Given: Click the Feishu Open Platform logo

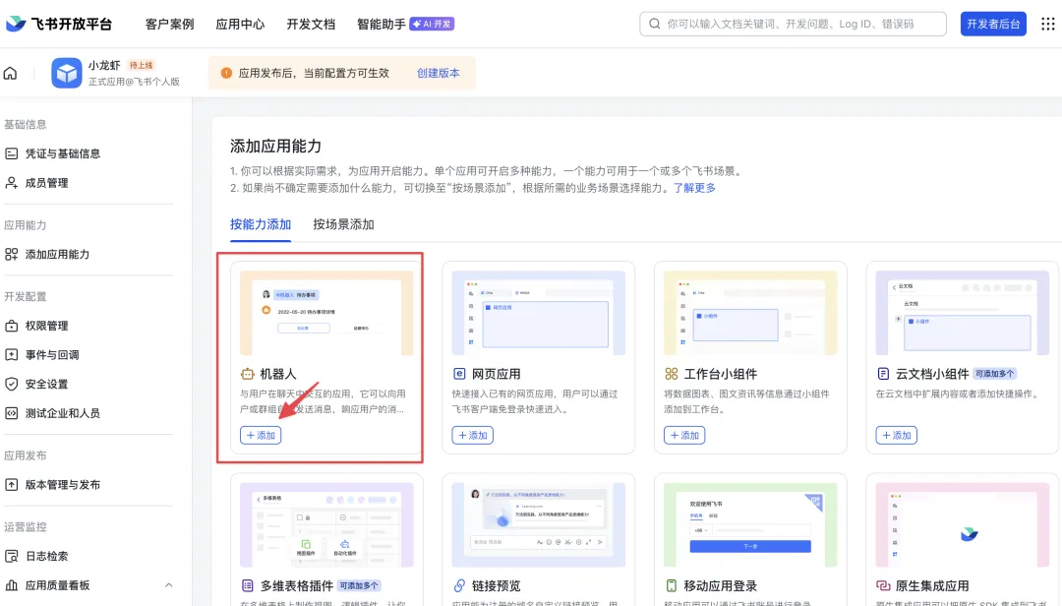Looking at the screenshot, I should pos(59,24).
